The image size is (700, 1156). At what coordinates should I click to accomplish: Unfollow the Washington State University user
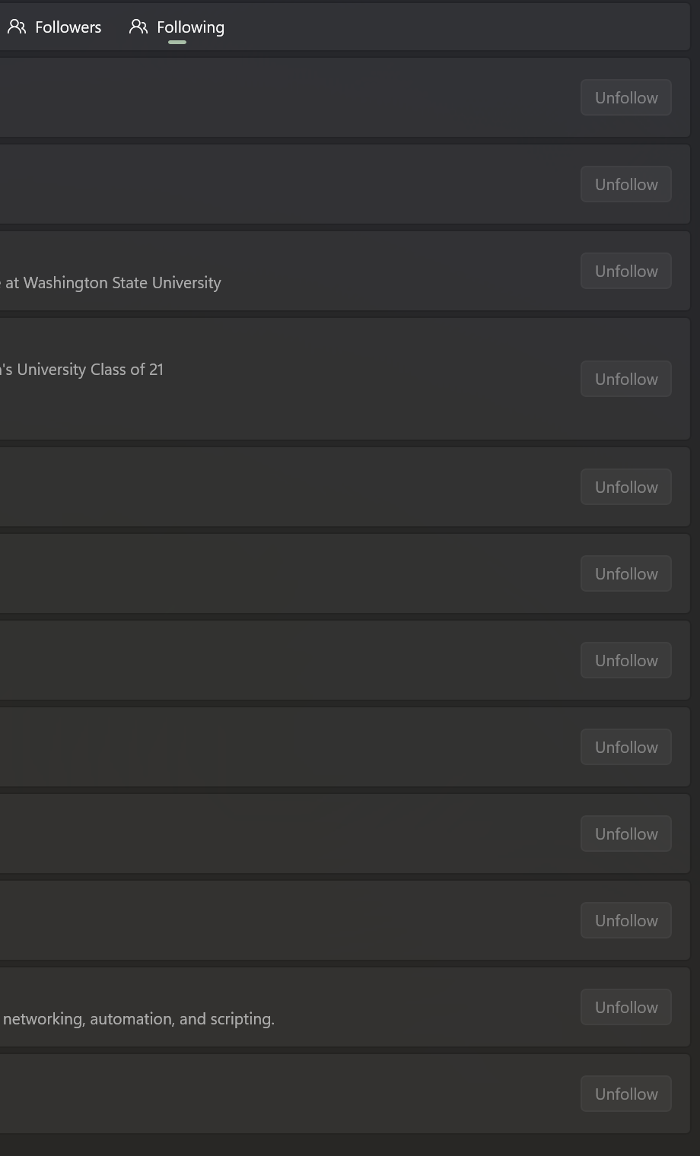click(625, 271)
